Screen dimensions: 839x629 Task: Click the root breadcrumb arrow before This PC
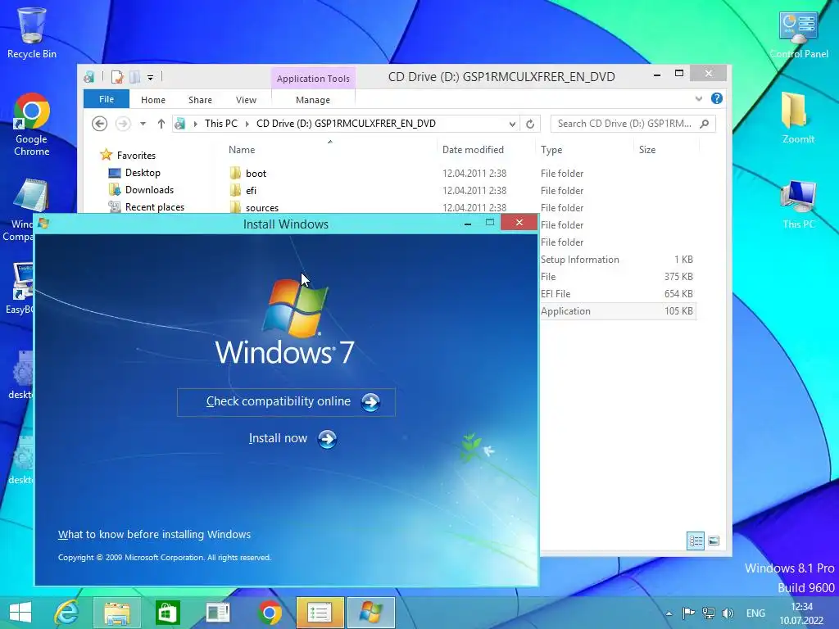tap(195, 124)
